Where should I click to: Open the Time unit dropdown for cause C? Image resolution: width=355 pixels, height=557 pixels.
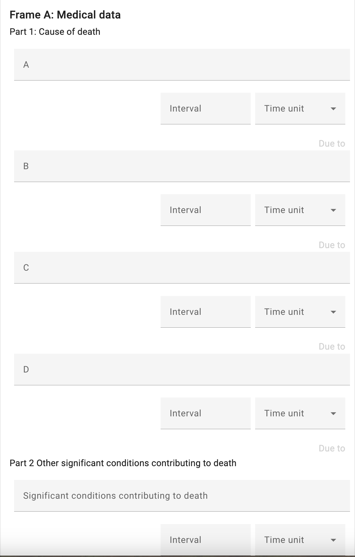click(294, 312)
